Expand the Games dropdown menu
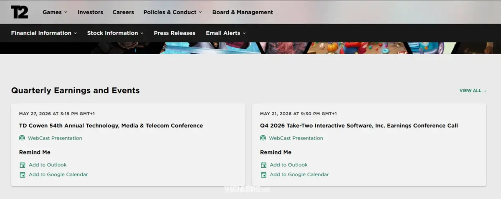 click(55, 12)
